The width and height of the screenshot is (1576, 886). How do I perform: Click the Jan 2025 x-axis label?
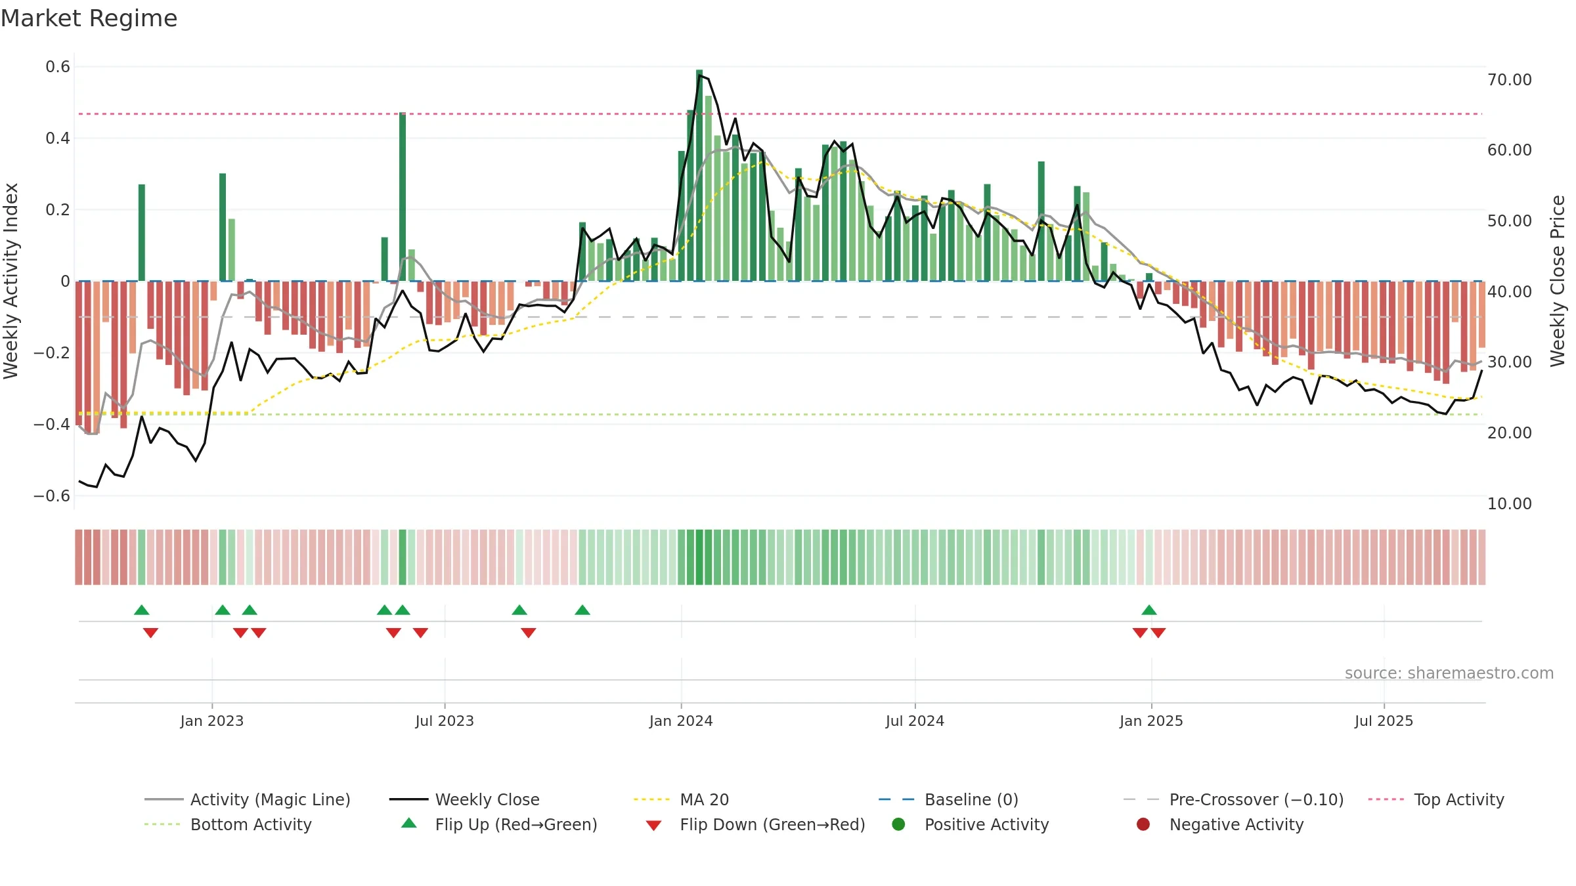pyautogui.click(x=1151, y=721)
